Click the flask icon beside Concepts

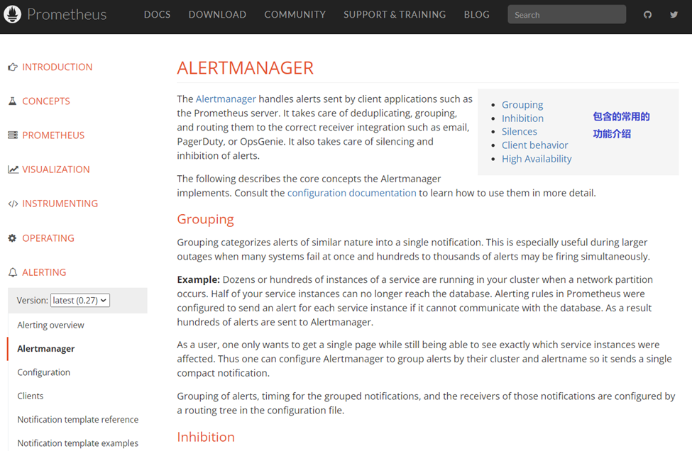click(13, 101)
